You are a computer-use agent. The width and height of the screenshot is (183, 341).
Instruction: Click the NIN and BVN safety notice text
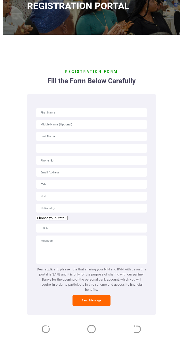[x=91, y=279]
